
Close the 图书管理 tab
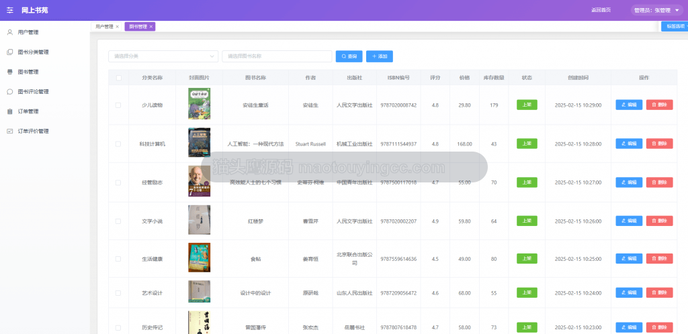click(x=151, y=27)
